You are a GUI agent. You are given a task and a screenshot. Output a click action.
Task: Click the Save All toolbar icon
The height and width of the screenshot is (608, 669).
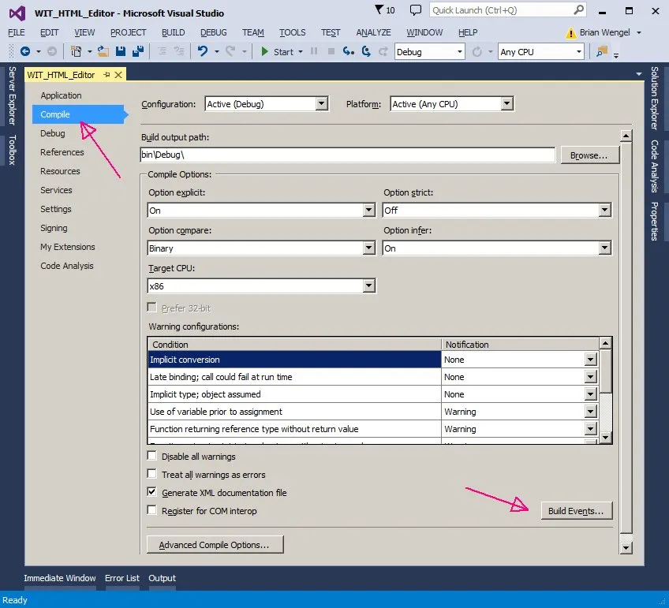coord(137,51)
